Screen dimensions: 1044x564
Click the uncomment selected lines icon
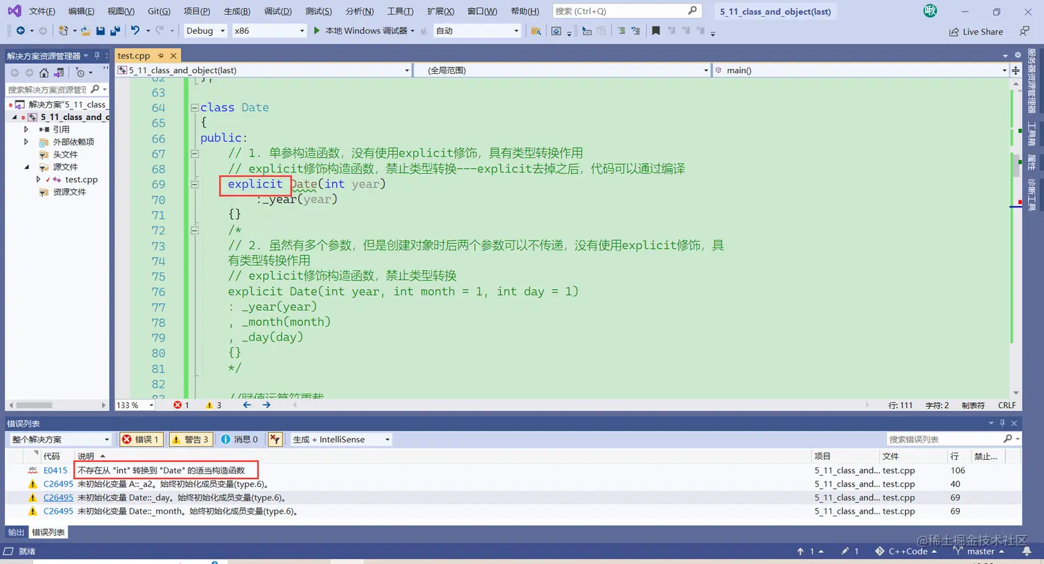636,31
